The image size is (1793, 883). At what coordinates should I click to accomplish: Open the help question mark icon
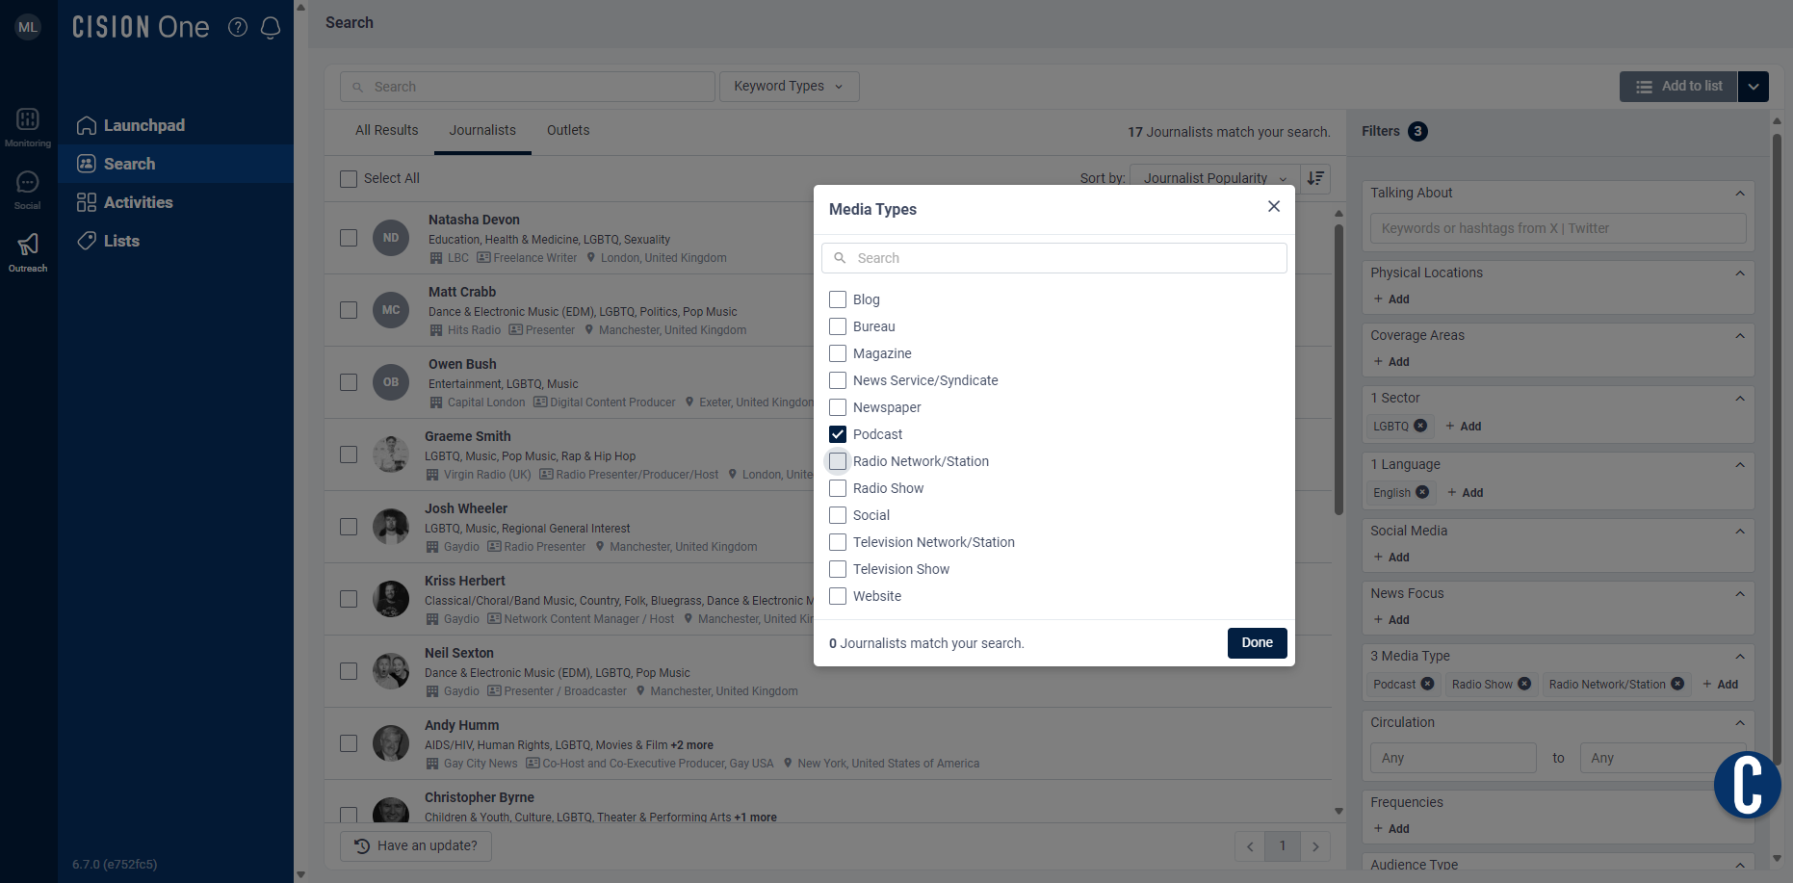click(x=238, y=27)
